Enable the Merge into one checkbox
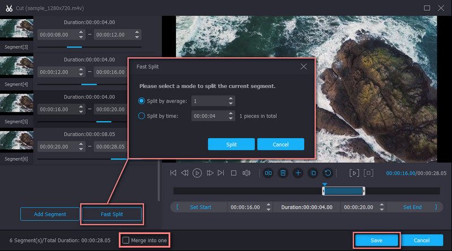452x251 pixels. 126,240
